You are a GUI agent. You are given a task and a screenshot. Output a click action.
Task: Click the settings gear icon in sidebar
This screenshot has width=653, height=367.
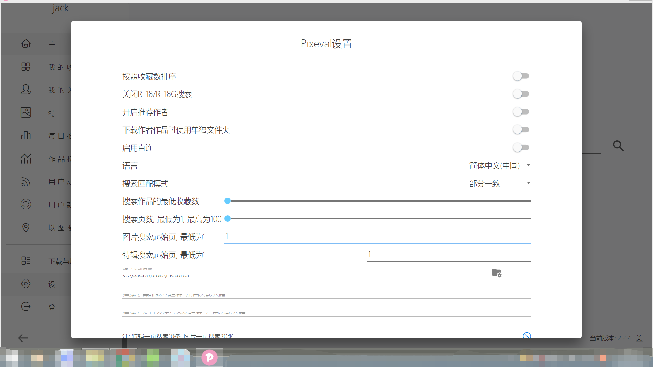pyautogui.click(x=26, y=284)
